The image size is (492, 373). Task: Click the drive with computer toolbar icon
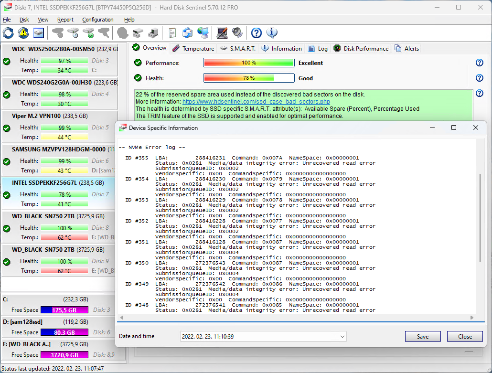(153, 33)
